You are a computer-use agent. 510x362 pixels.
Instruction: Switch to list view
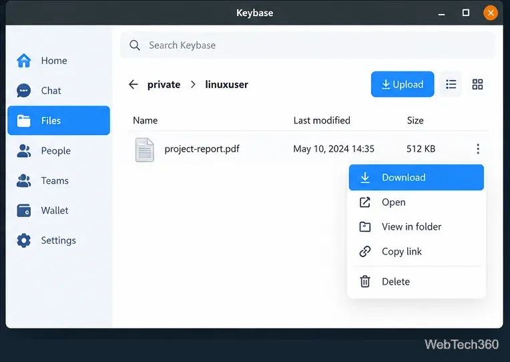pos(451,84)
